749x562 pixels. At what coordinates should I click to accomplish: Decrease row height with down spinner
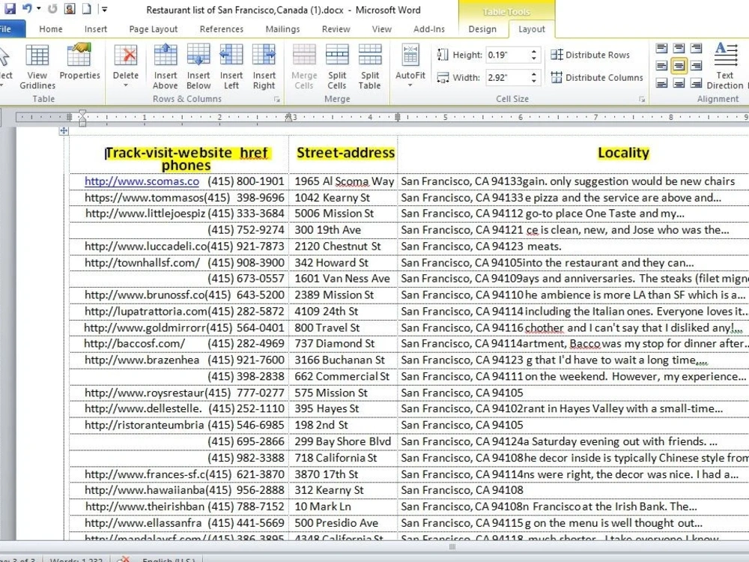pos(534,58)
